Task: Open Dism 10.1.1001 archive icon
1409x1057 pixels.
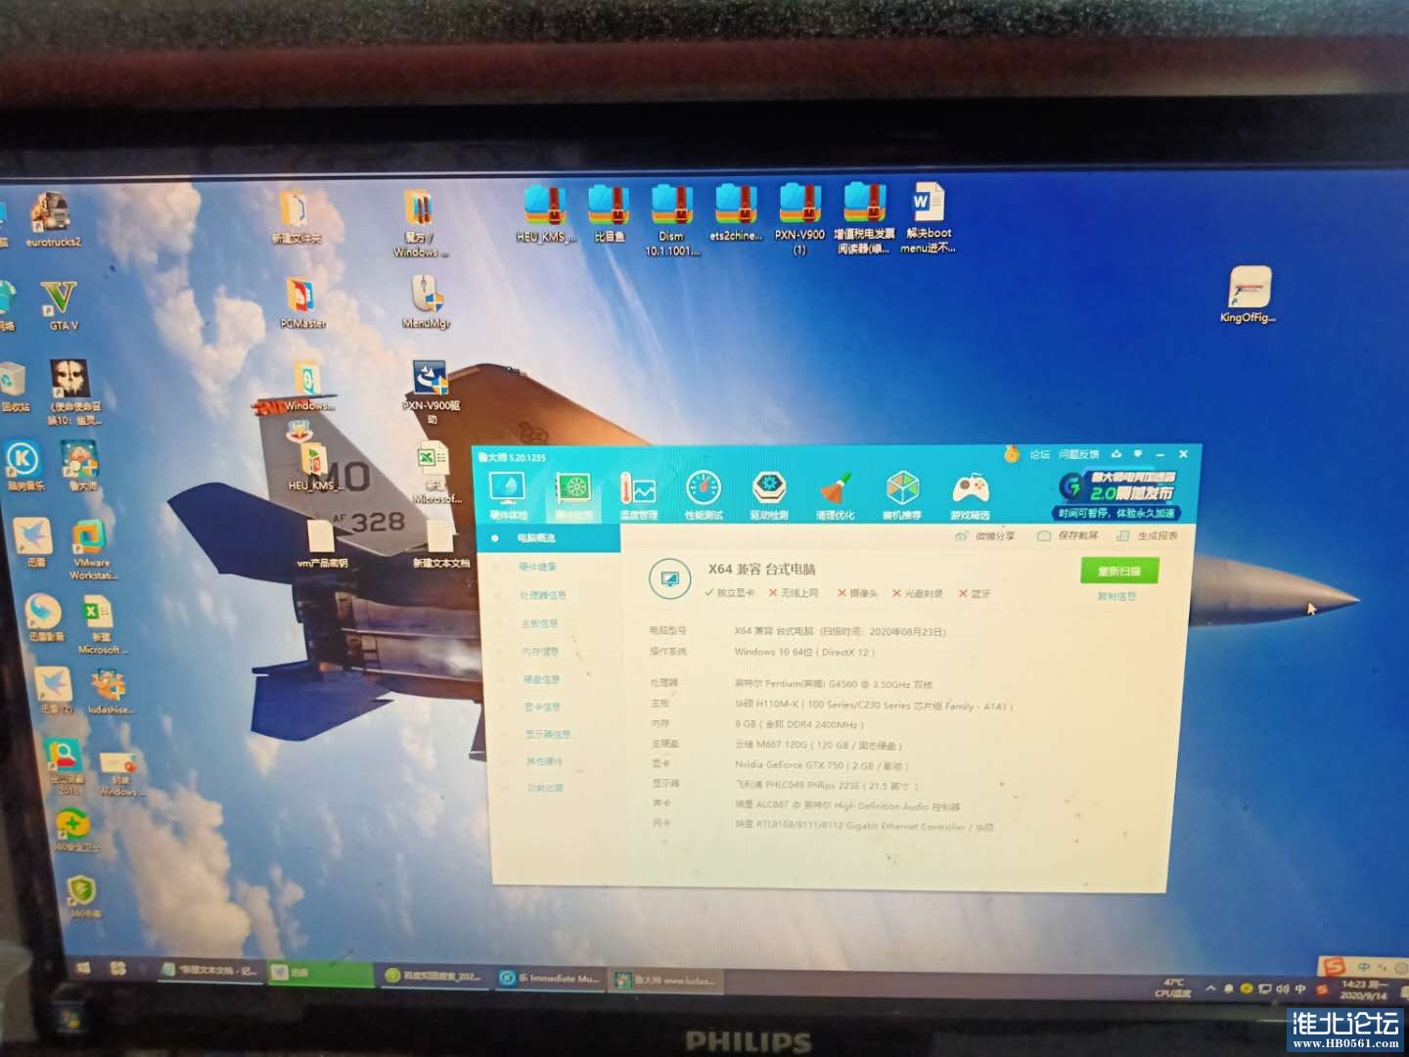Action: [x=671, y=220]
